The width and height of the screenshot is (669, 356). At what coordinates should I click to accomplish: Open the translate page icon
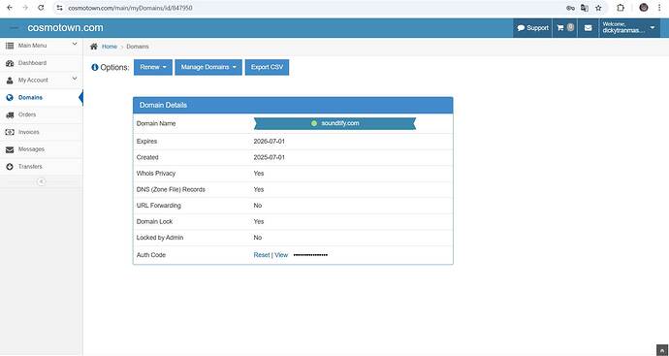(585, 8)
